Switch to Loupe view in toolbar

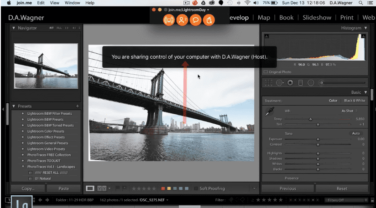(x=90, y=188)
